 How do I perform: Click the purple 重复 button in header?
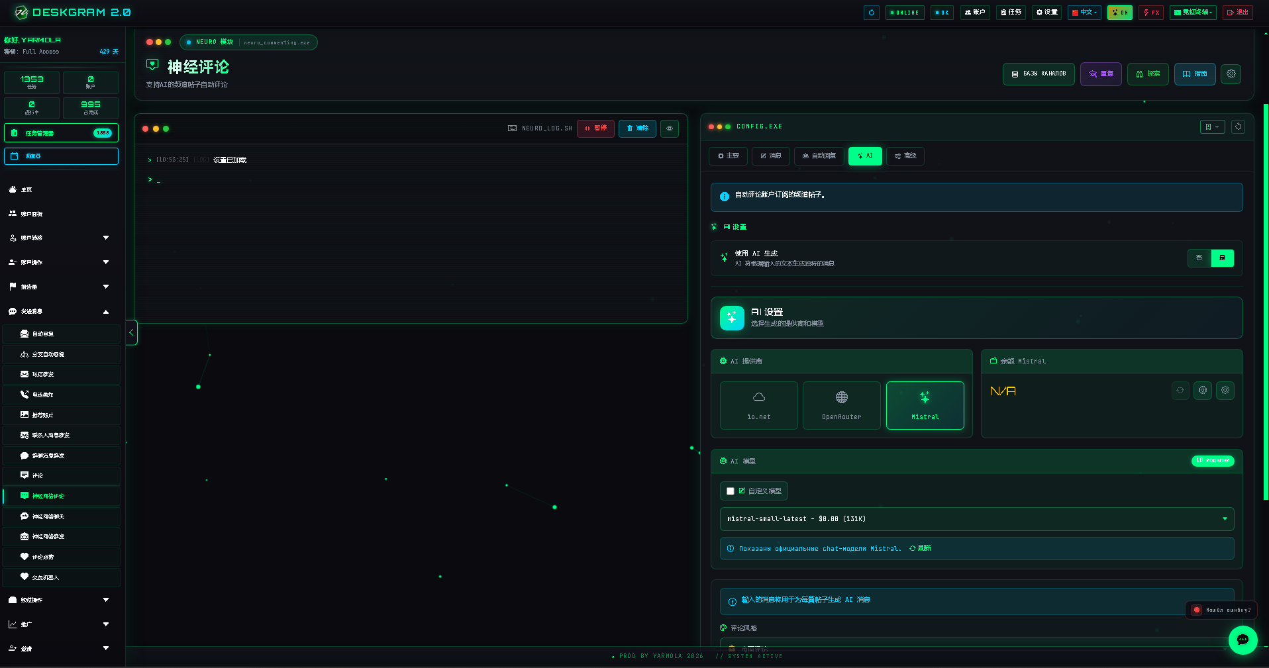click(x=1101, y=74)
